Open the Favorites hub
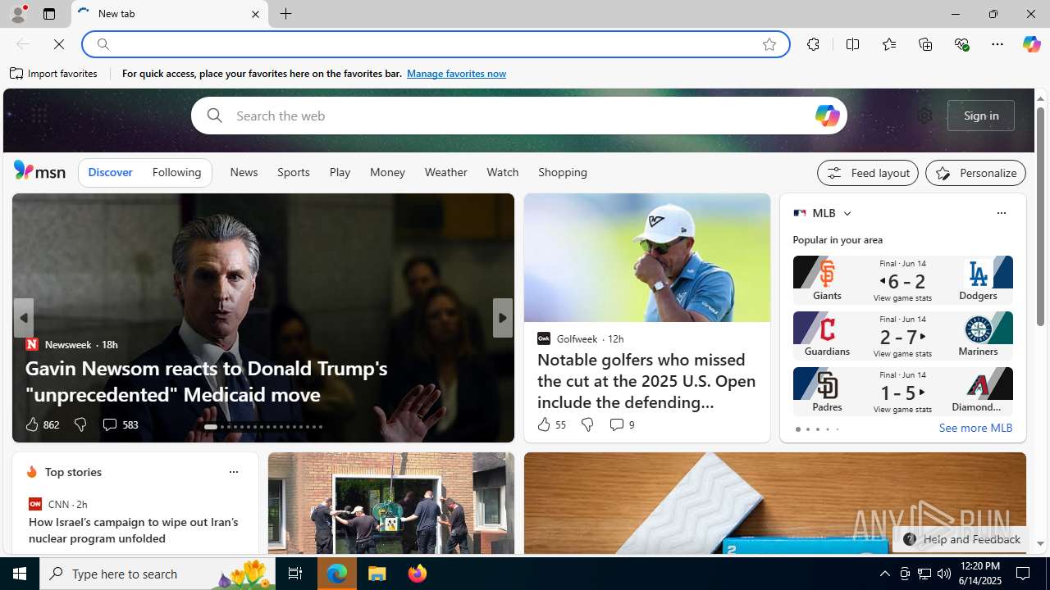This screenshot has width=1050, height=590. pyautogui.click(x=888, y=44)
